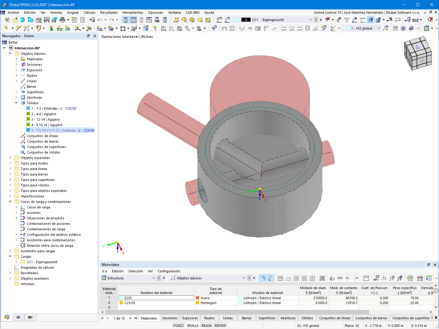Toggle FORZC snap in status bar
Viewport: 439px width, 329px height.
coord(179,326)
